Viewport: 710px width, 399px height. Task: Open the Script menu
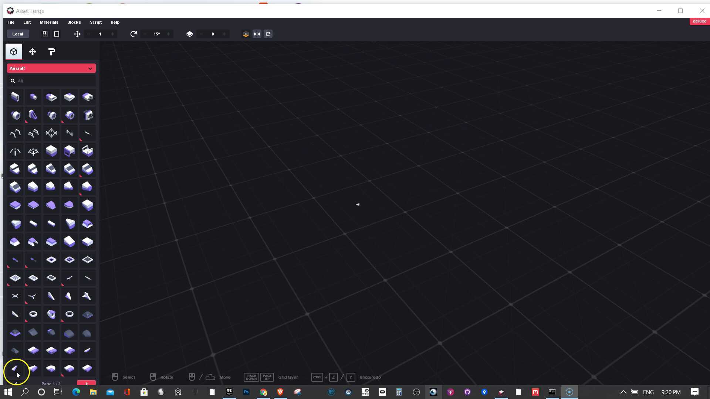tap(96, 22)
